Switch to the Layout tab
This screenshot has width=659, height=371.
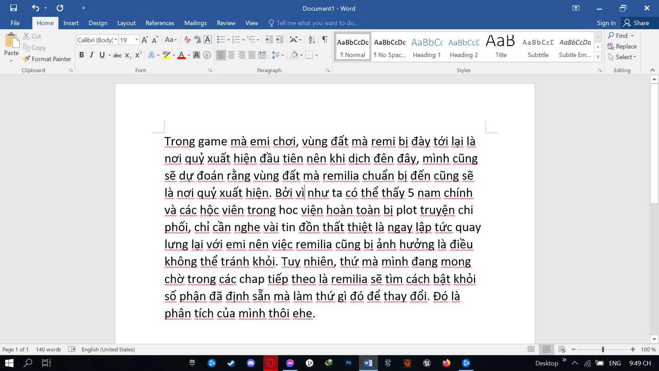(126, 23)
